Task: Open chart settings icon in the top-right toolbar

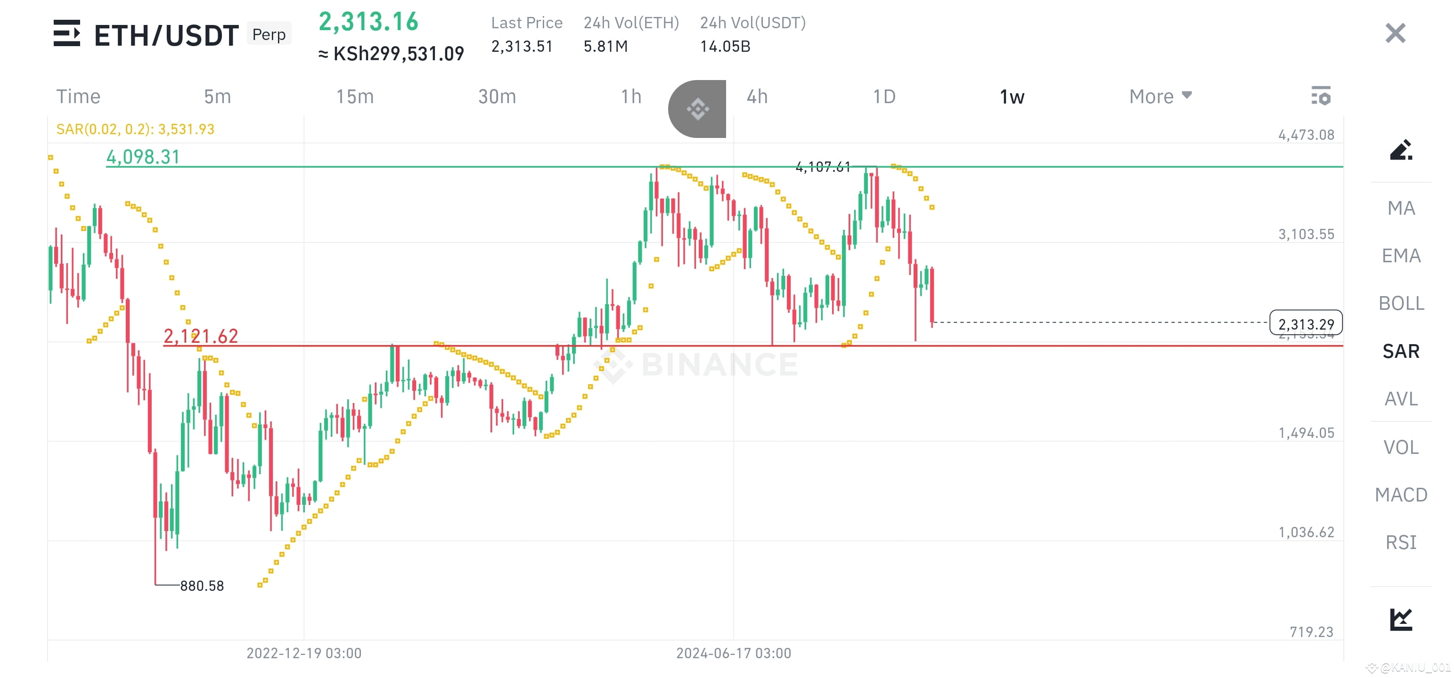Action: point(1322,96)
